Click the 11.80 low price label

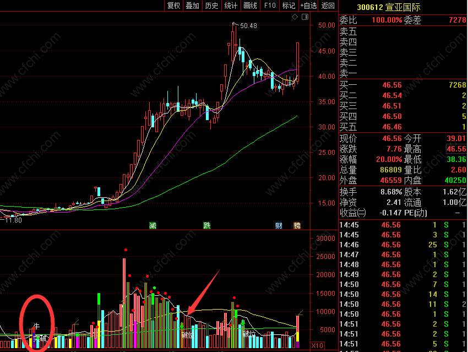coord(13,220)
